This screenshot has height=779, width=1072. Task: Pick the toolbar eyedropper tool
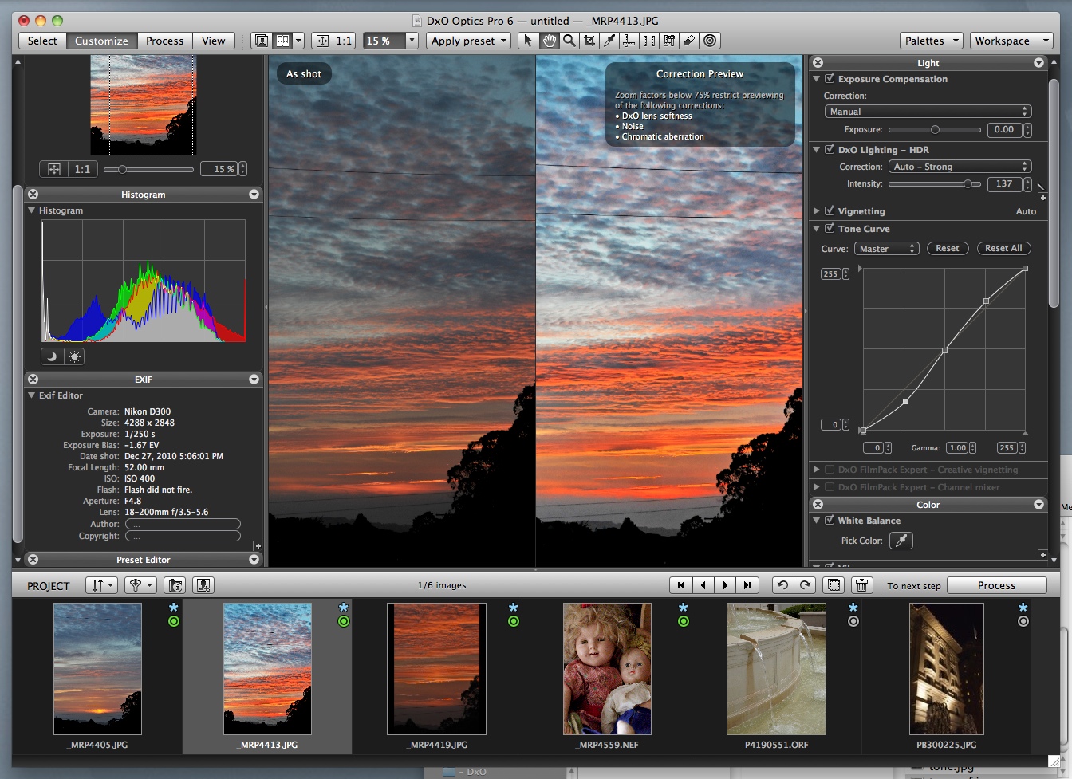pos(609,41)
